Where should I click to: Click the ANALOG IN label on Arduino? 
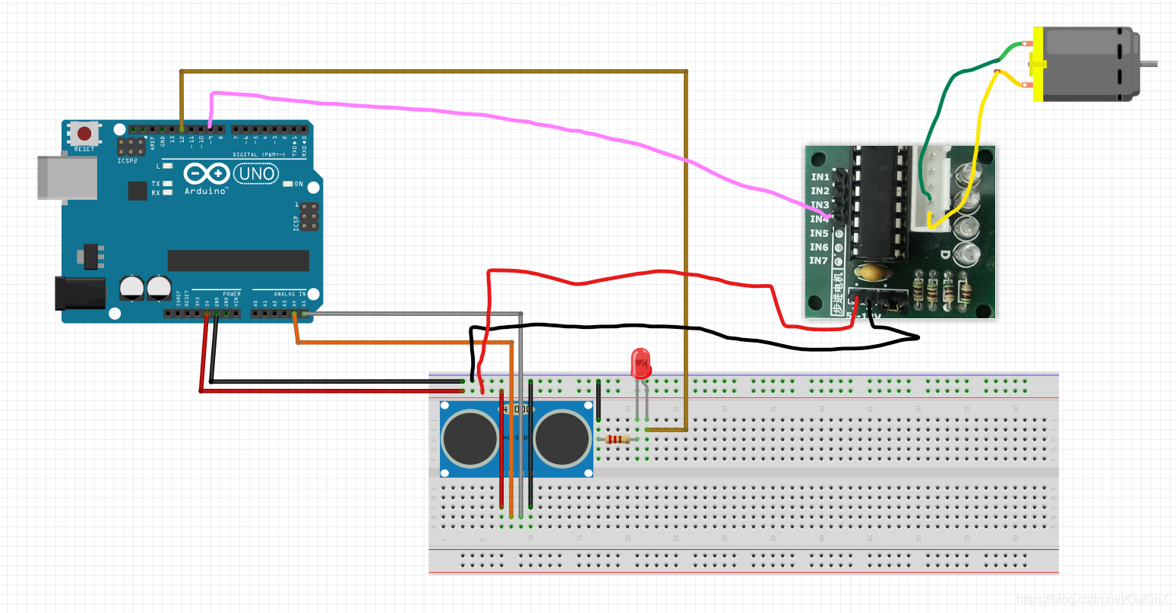pos(290,294)
